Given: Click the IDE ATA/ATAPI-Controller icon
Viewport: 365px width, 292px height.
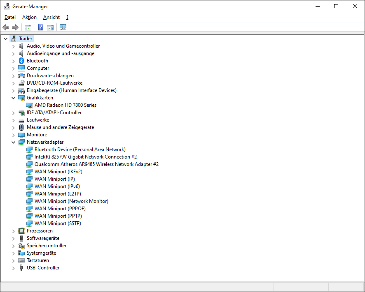Looking at the screenshot, I should coord(21,113).
